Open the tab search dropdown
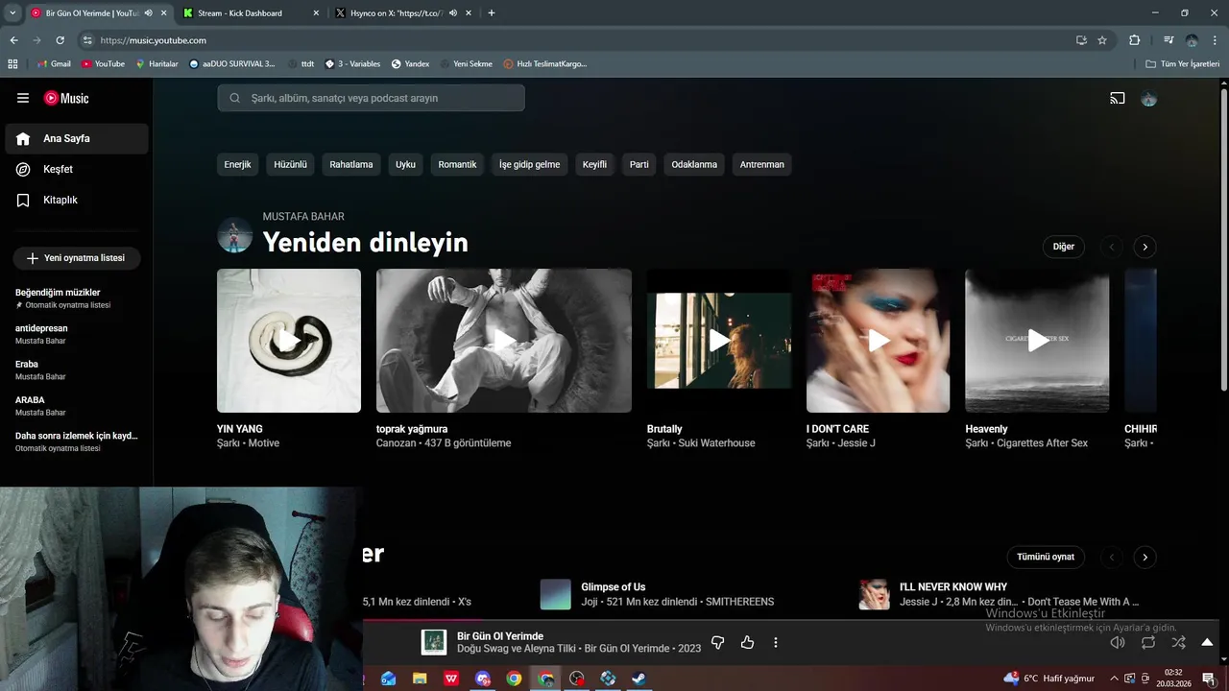 point(12,13)
